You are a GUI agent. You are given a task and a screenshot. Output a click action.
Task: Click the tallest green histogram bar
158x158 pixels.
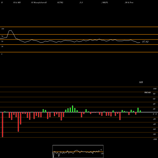coord(73,109)
